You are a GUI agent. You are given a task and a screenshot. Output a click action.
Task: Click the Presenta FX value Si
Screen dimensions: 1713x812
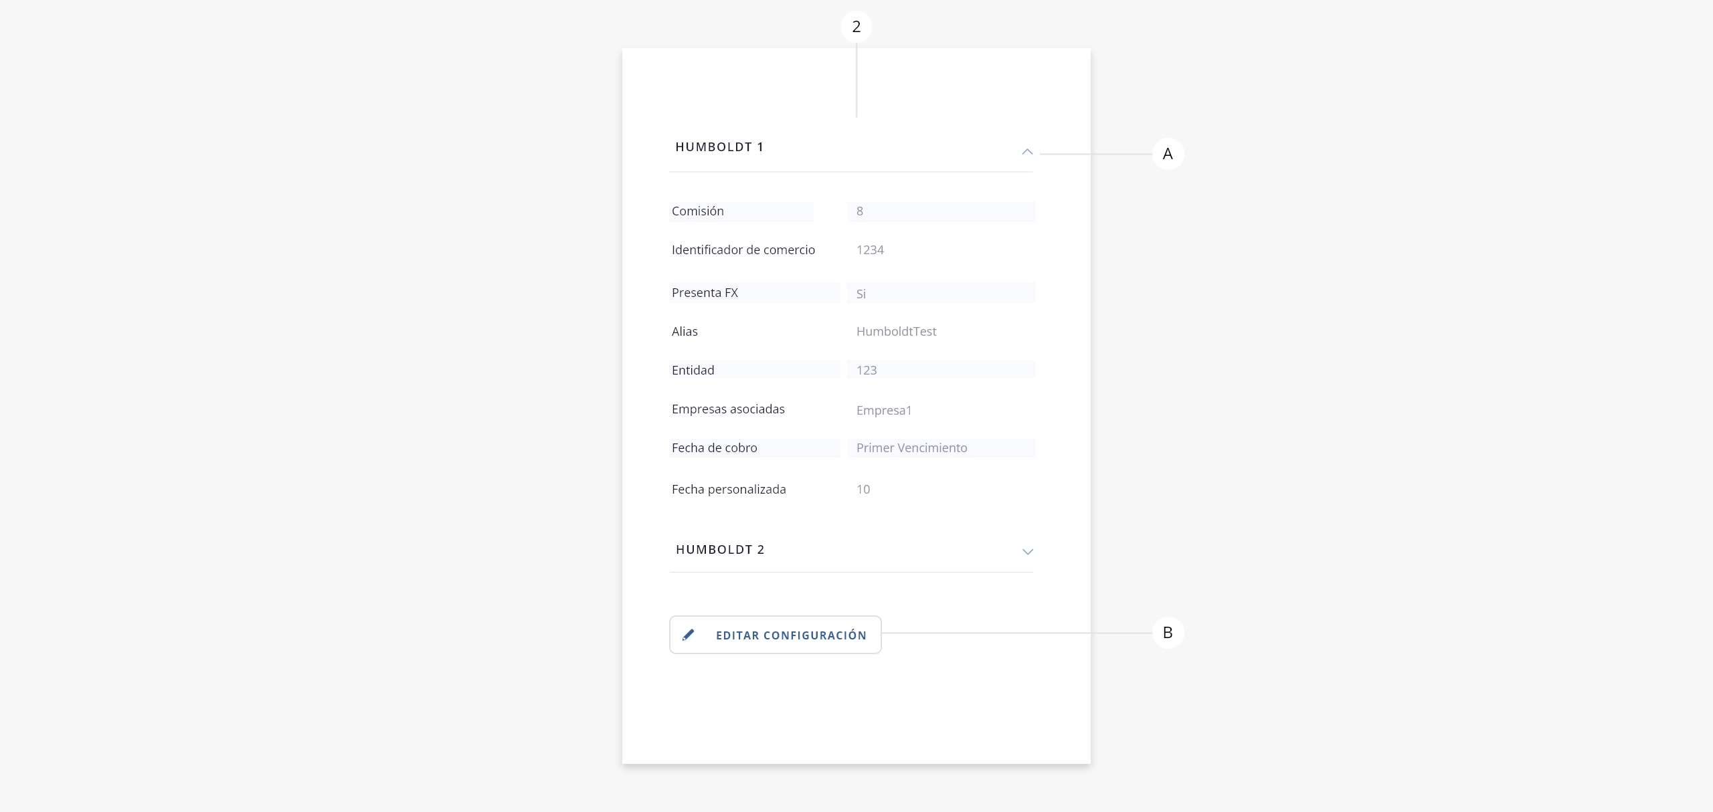861,294
